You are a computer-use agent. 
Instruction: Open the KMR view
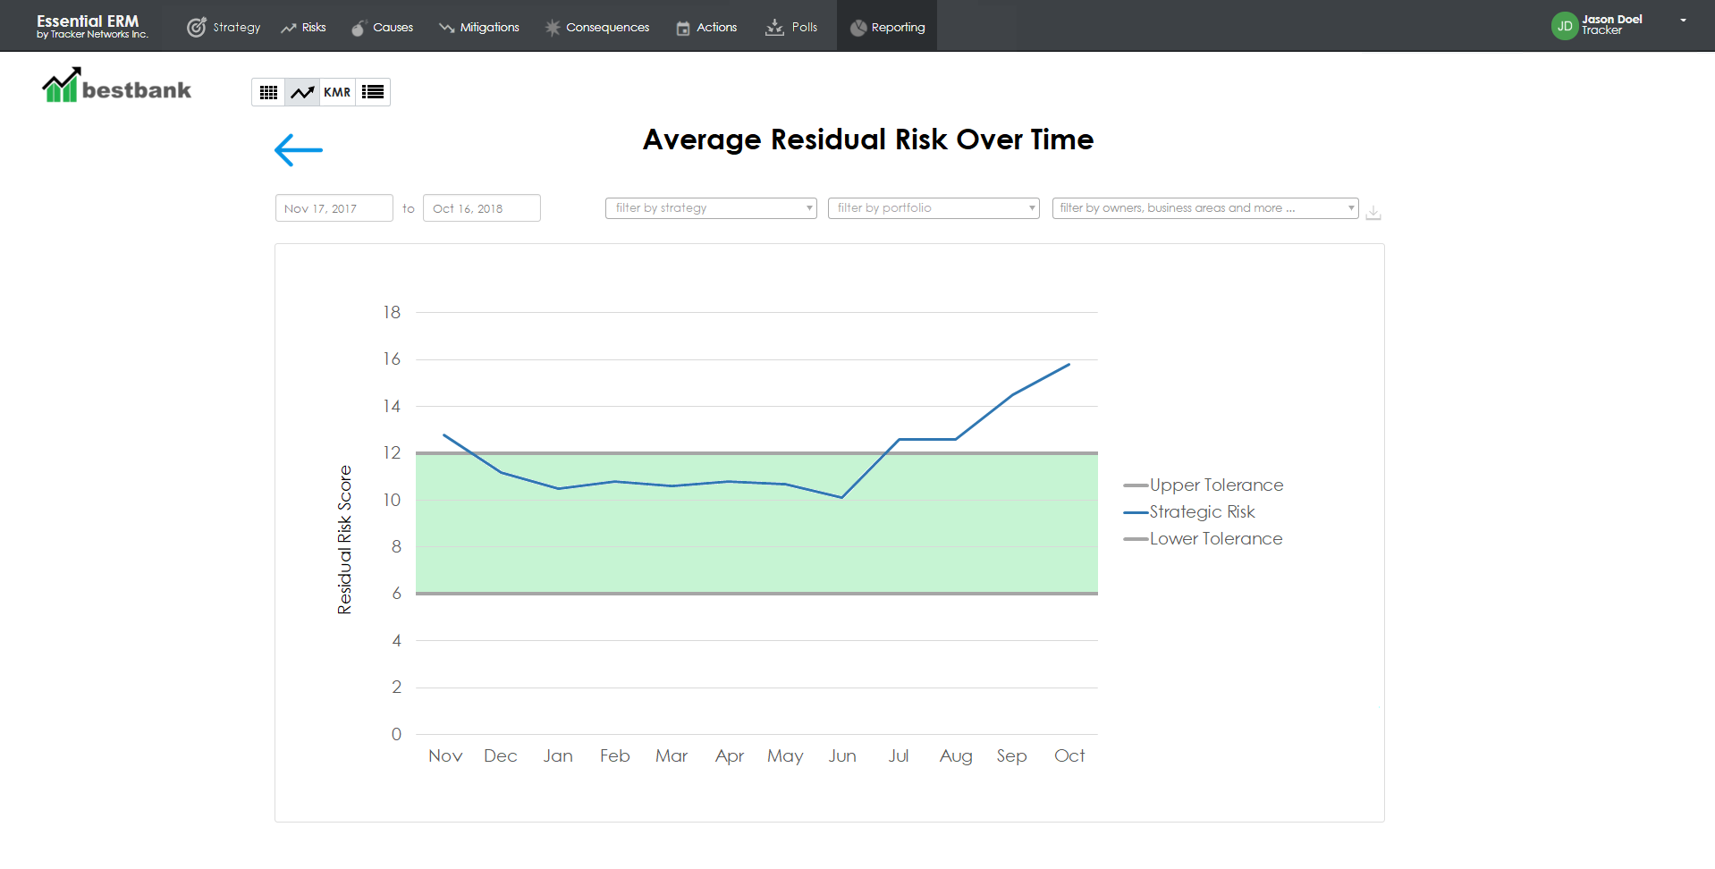pyautogui.click(x=337, y=92)
